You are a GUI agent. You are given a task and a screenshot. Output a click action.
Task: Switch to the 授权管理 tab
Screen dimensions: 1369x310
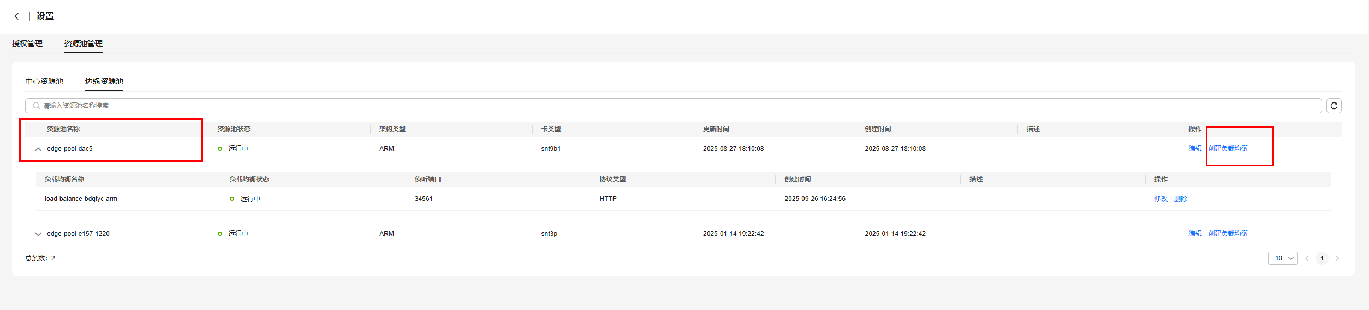tap(27, 44)
